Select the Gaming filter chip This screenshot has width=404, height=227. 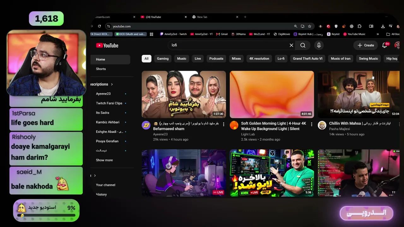point(163,59)
